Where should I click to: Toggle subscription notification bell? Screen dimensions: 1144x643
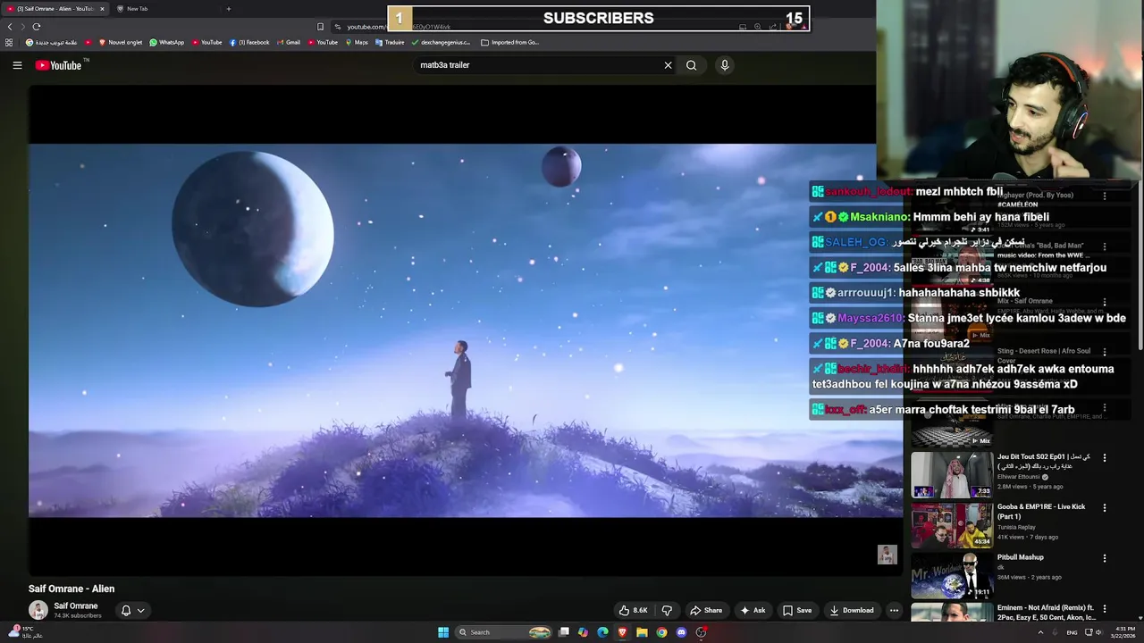(x=126, y=611)
